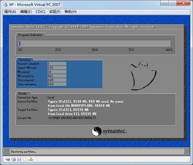Image resolution: width=193 pixels, height=165 pixels.
Task: Click the 50% progress marker label
Action: [x=95, y=50]
